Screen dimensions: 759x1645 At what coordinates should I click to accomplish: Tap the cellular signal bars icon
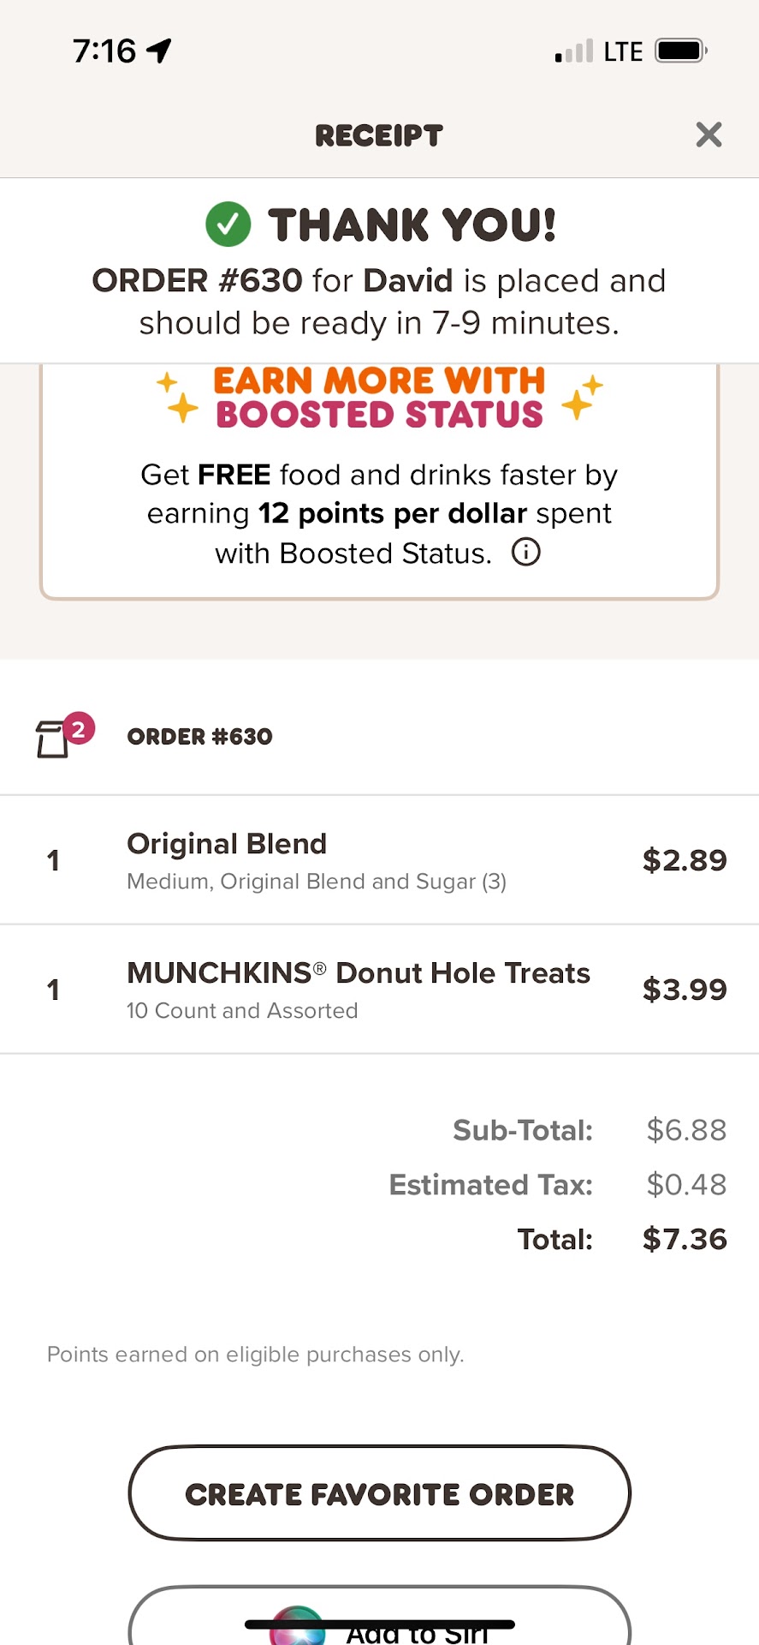[573, 52]
